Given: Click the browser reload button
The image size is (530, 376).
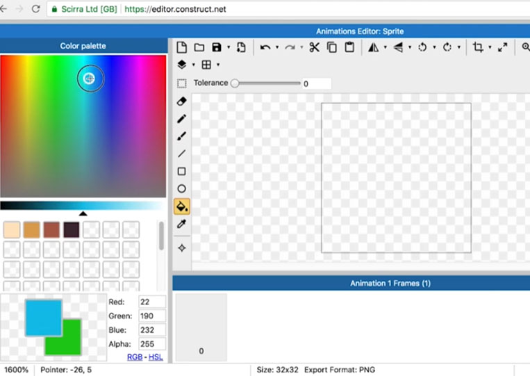Looking at the screenshot, I should [36, 9].
